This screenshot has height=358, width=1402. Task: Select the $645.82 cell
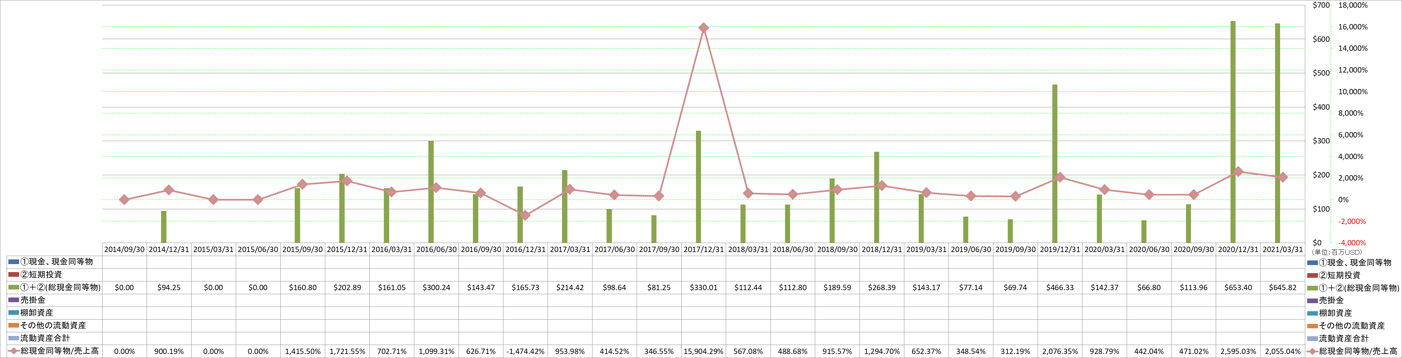[1283, 287]
